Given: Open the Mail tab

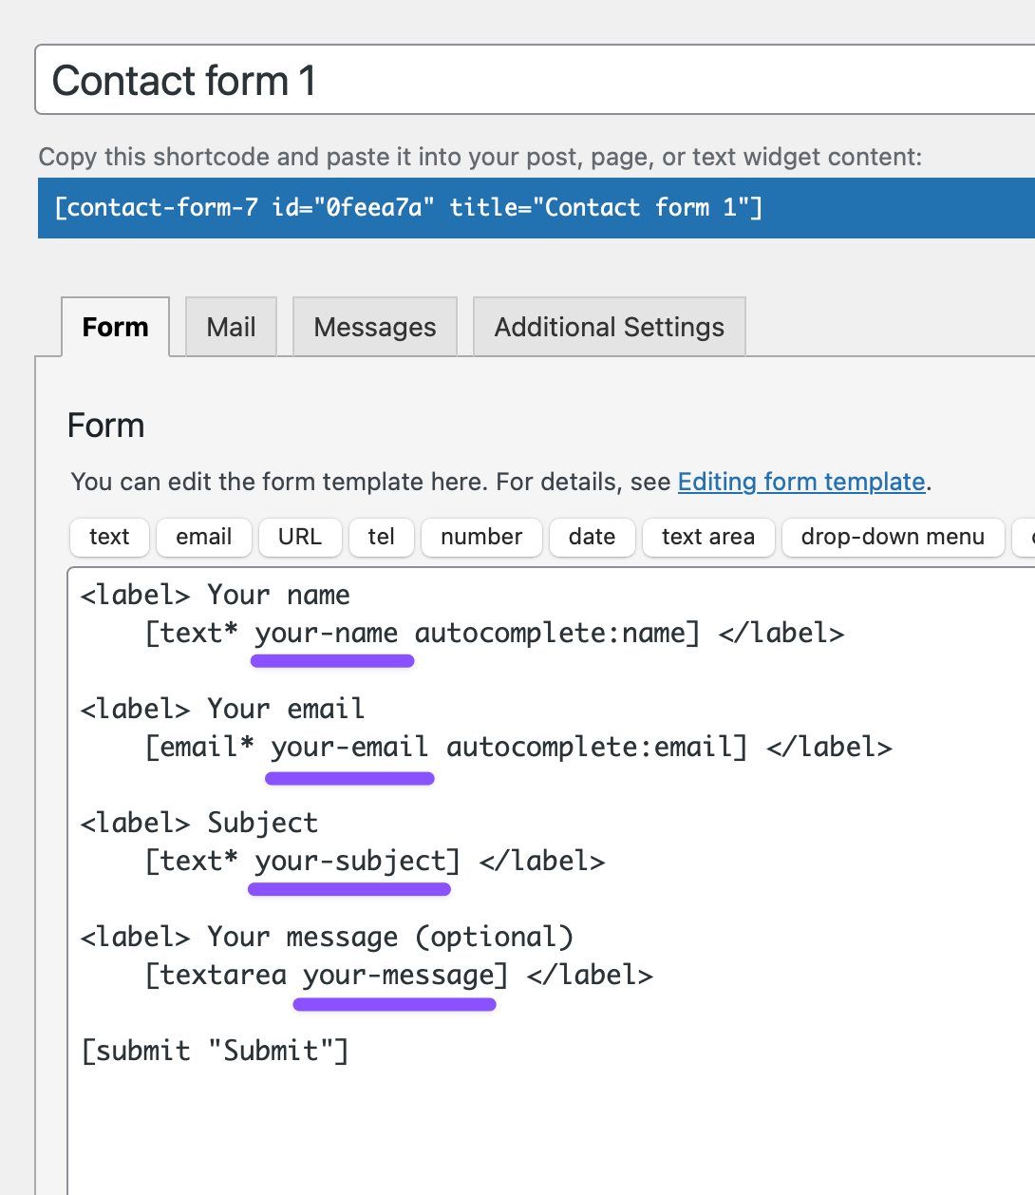Looking at the screenshot, I should point(232,327).
